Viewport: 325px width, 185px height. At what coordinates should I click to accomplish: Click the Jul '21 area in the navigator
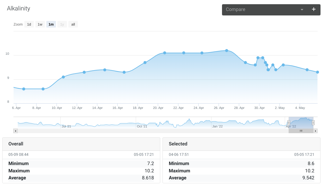pos(66,126)
